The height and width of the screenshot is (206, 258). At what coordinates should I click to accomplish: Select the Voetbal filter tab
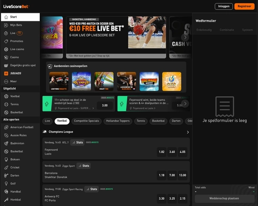click(x=62, y=121)
